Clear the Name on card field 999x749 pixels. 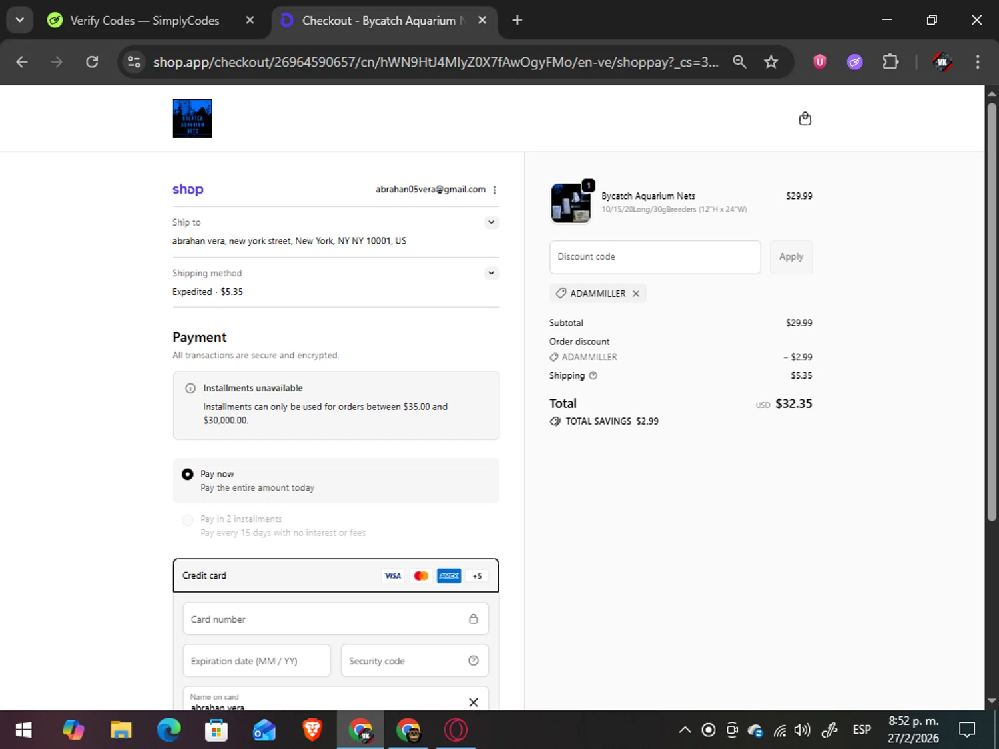click(474, 702)
